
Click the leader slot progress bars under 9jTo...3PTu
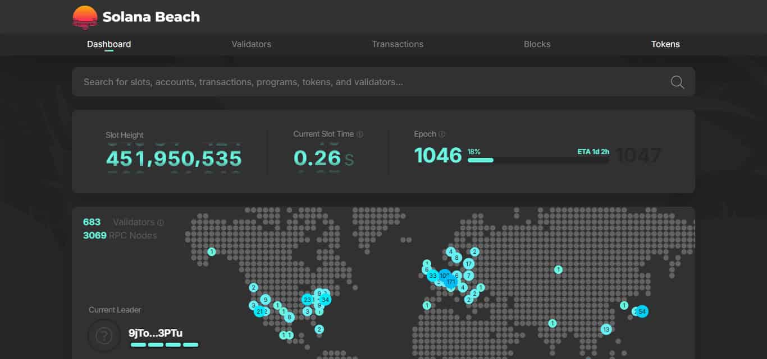click(x=165, y=344)
